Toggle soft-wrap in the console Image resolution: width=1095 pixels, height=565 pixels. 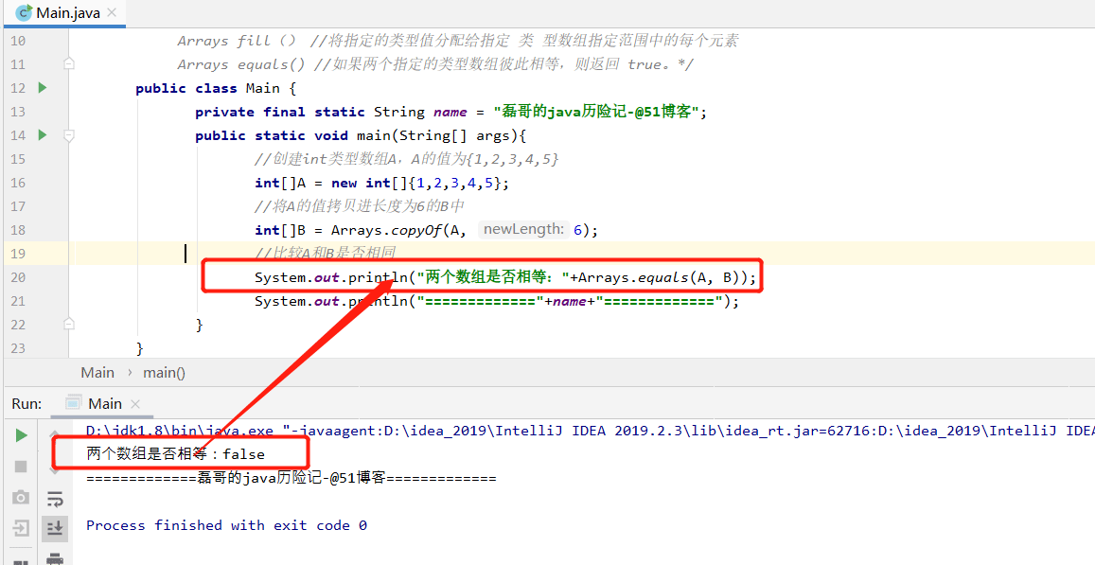[x=55, y=498]
